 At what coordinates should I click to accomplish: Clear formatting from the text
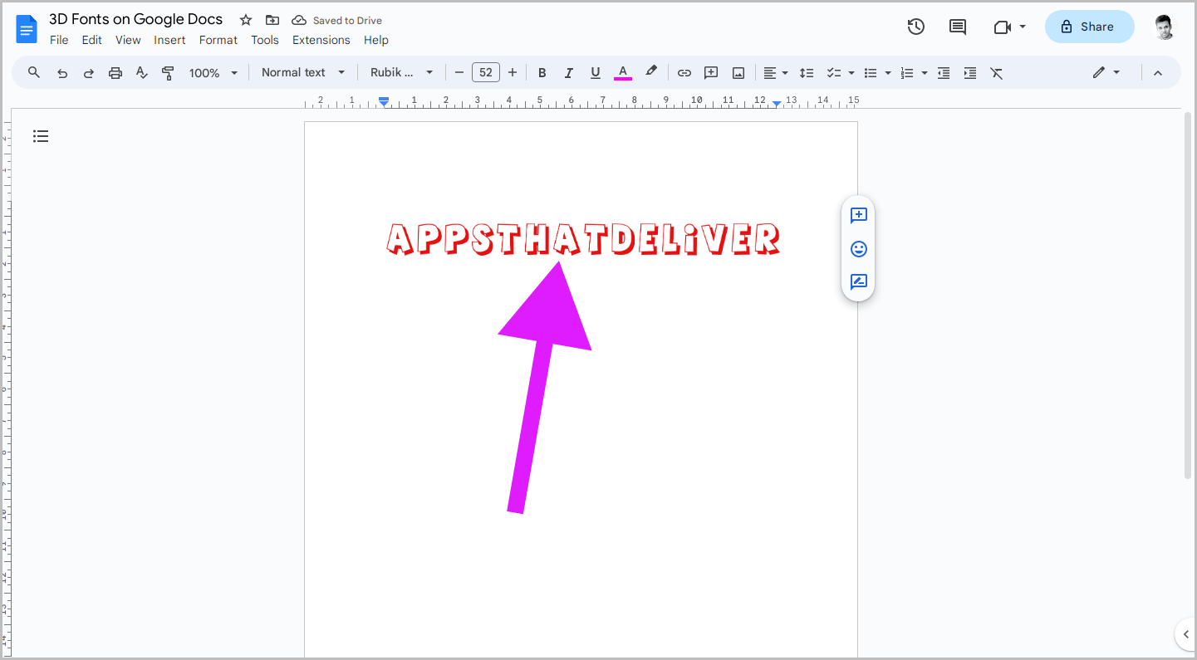pos(997,73)
